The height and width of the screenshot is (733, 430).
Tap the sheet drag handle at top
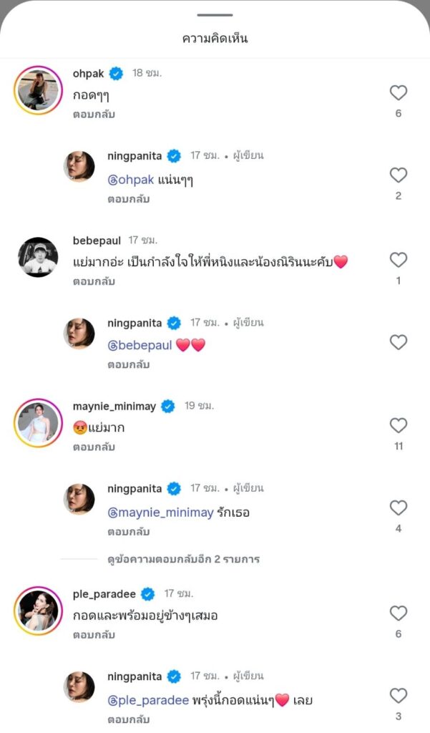point(215,15)
